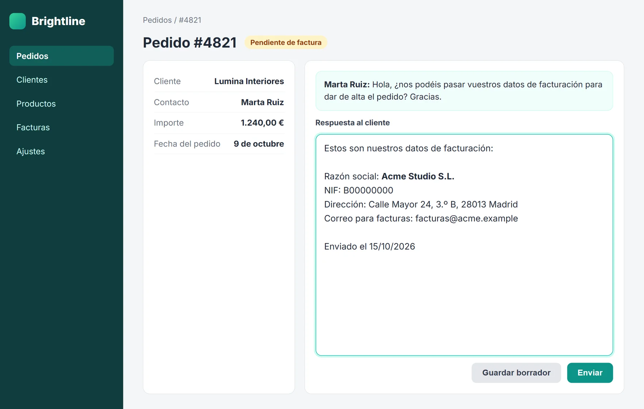Click the amount 1.240,00 €
The width and height of the screenshot is (644, 409).
pos(262,123)
